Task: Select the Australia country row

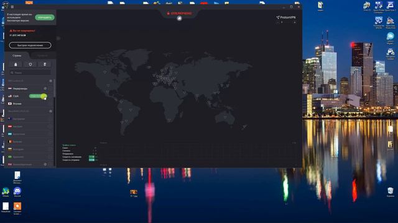Action: tap(29, 119)
